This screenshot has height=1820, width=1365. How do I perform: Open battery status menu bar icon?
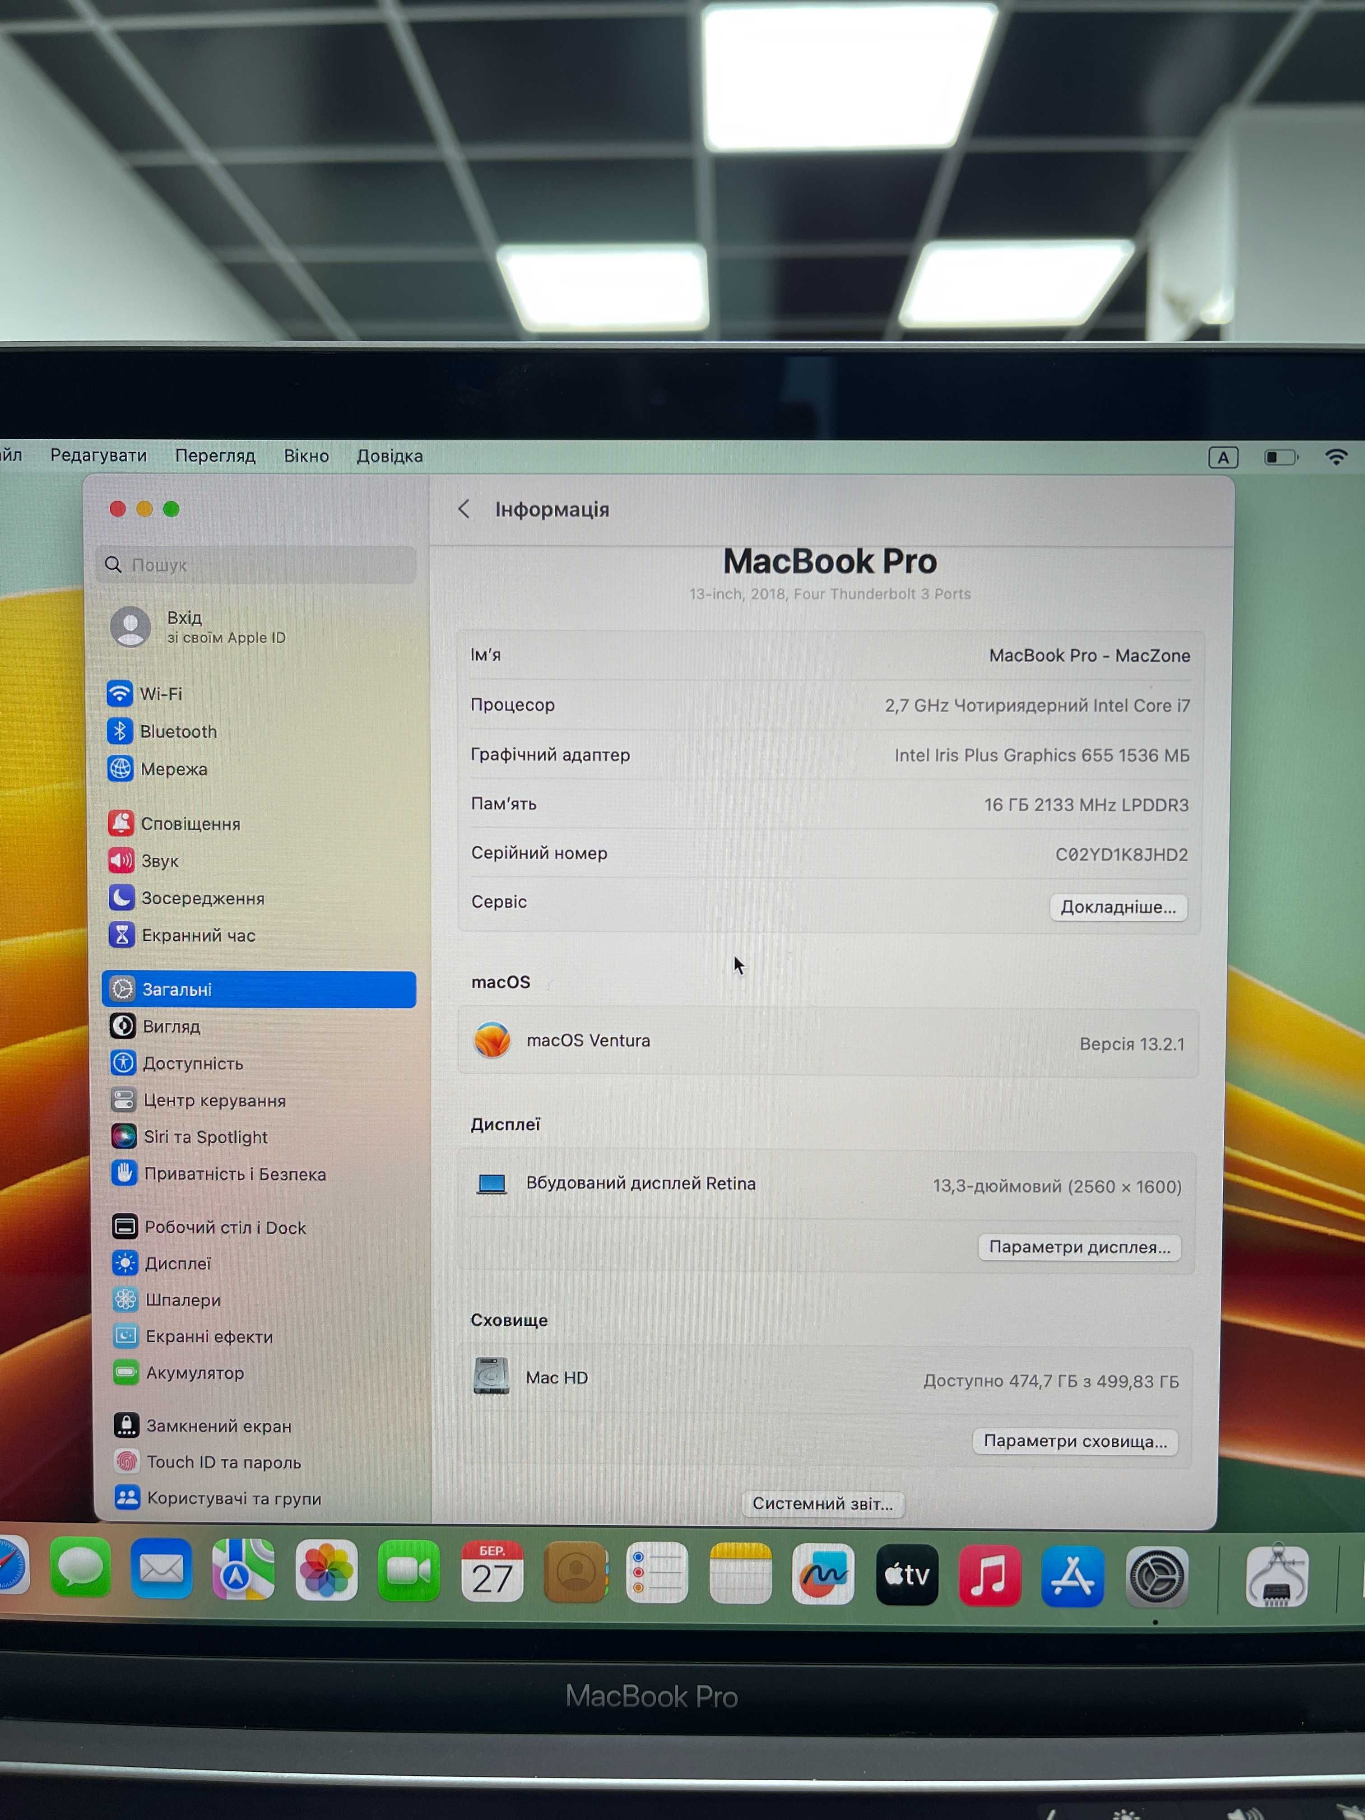tap(1281, 457)
